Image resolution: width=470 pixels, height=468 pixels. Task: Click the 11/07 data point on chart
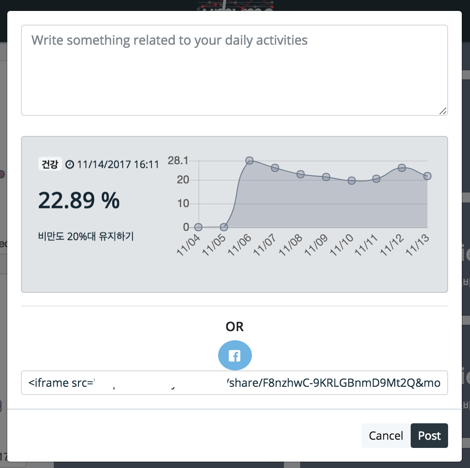point(275,168)
